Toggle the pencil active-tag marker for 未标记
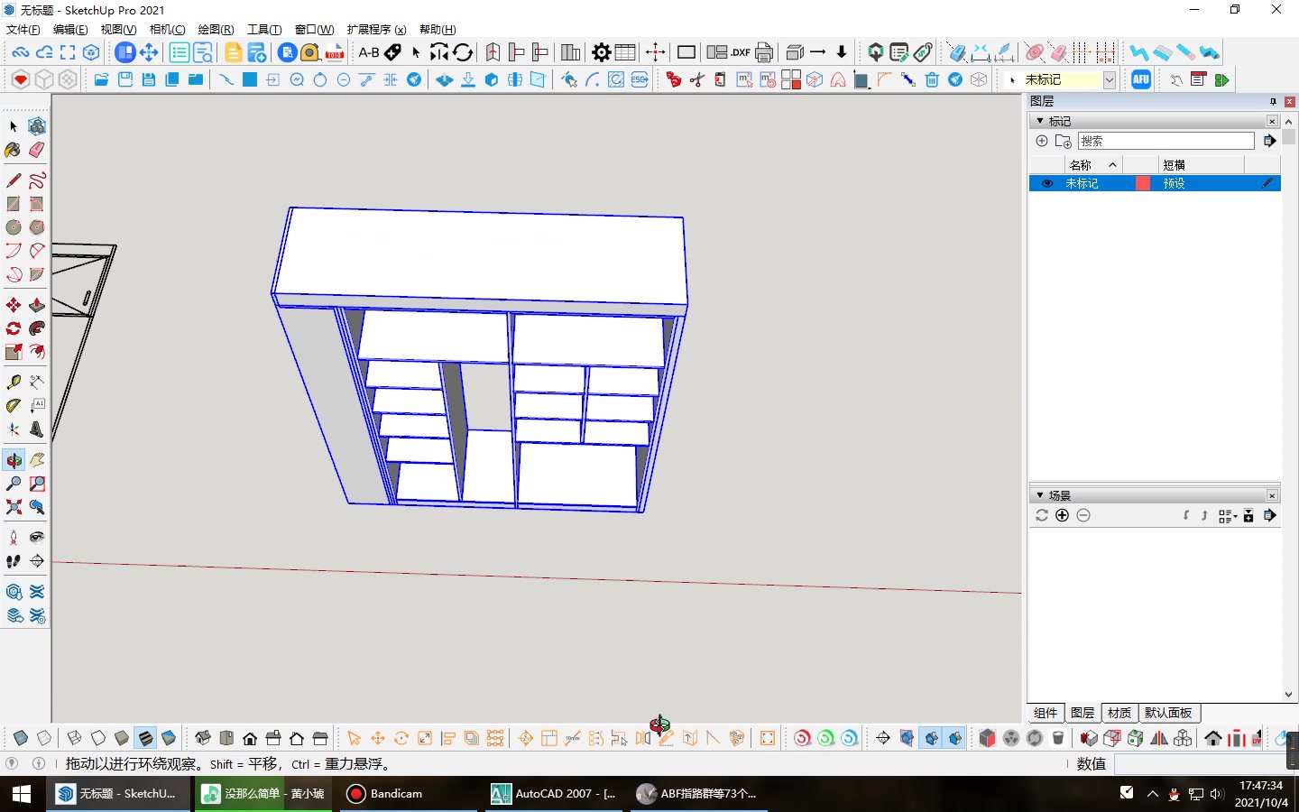This screenshot has height=812, width=1299. (x=1267, y=183)
